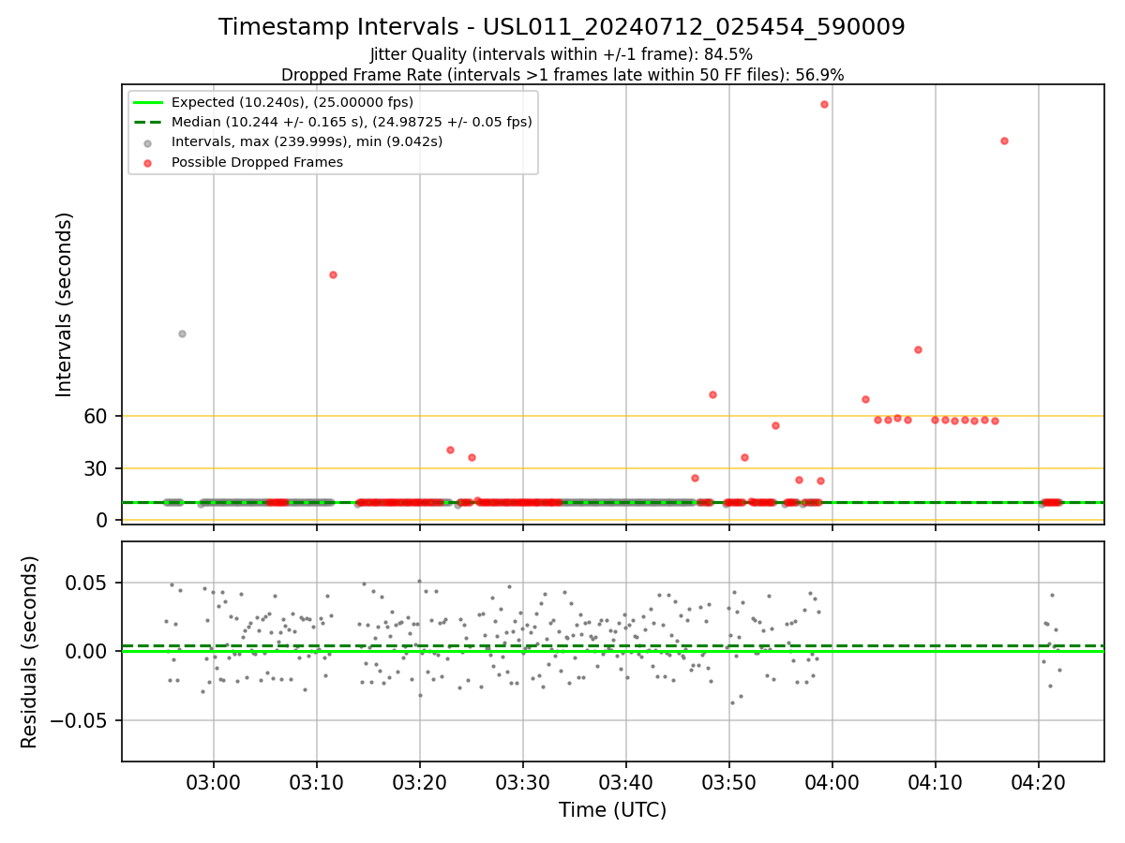
Task: Click the y-axis tick label '30'
Action: [x=97, y=468]
